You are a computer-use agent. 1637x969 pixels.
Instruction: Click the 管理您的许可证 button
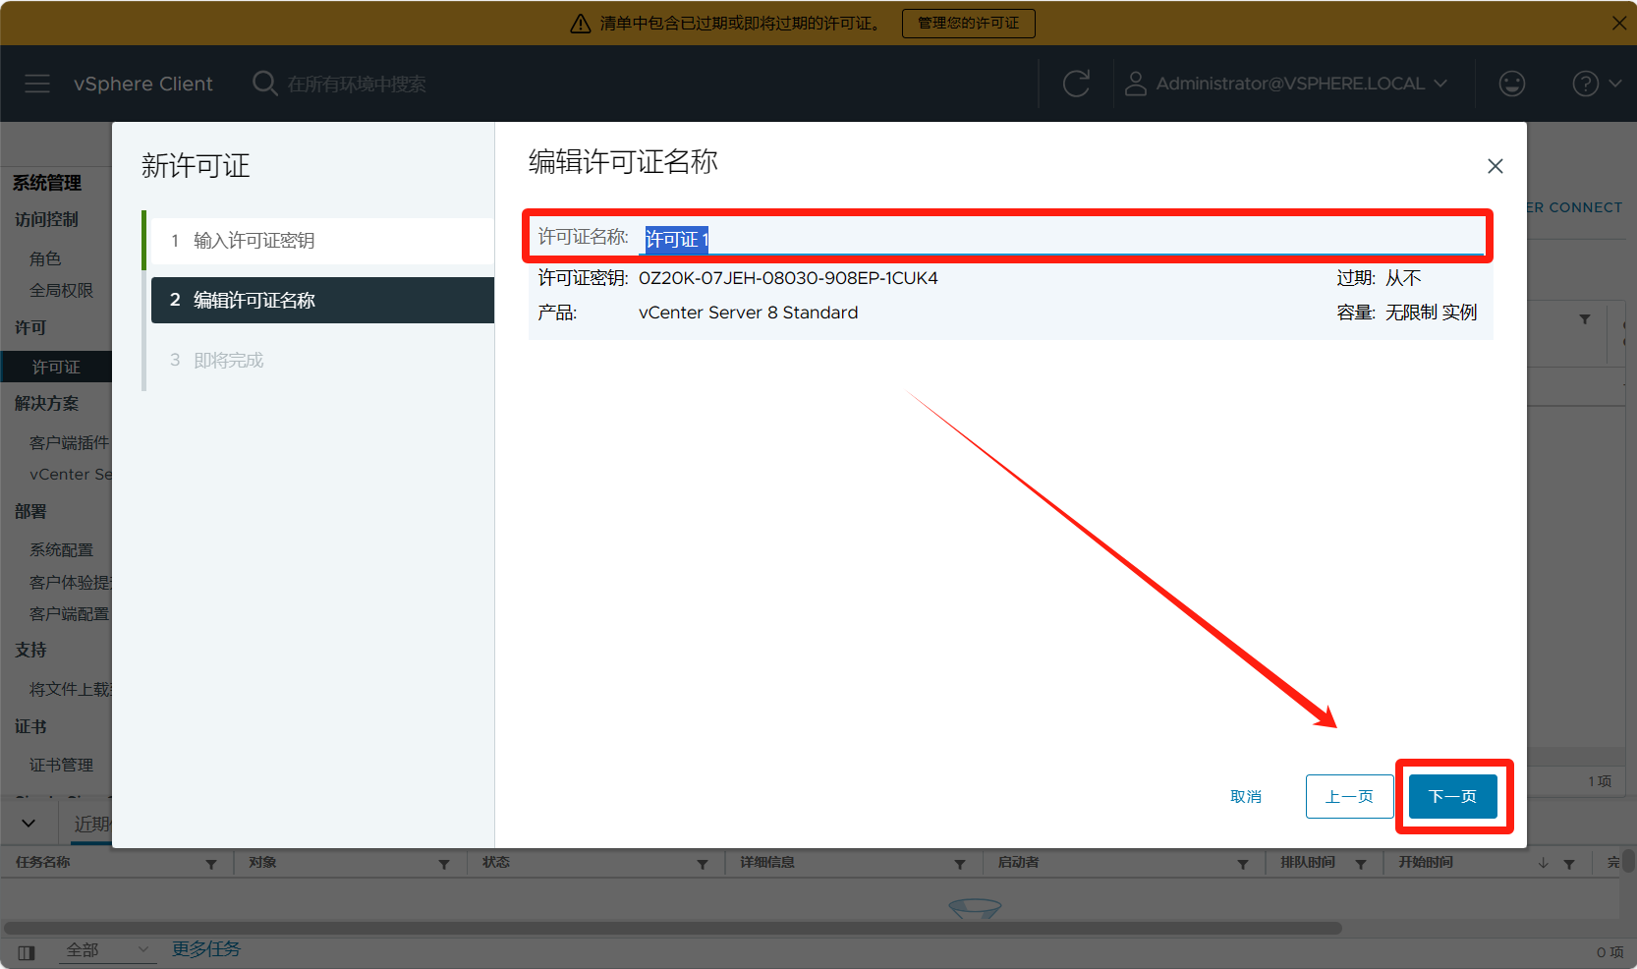click(968, 23)
